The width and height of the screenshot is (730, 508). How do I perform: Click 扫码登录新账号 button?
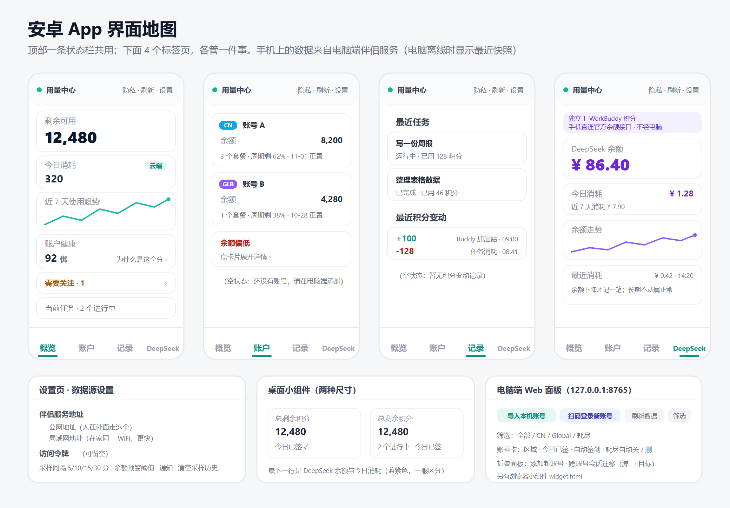[590, 416]
